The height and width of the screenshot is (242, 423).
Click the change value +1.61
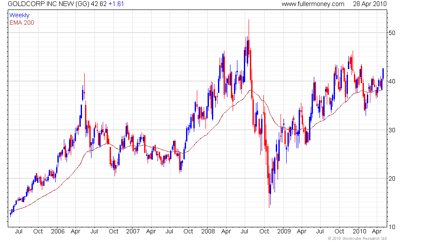pyautogui.click(x=116, y=4)
